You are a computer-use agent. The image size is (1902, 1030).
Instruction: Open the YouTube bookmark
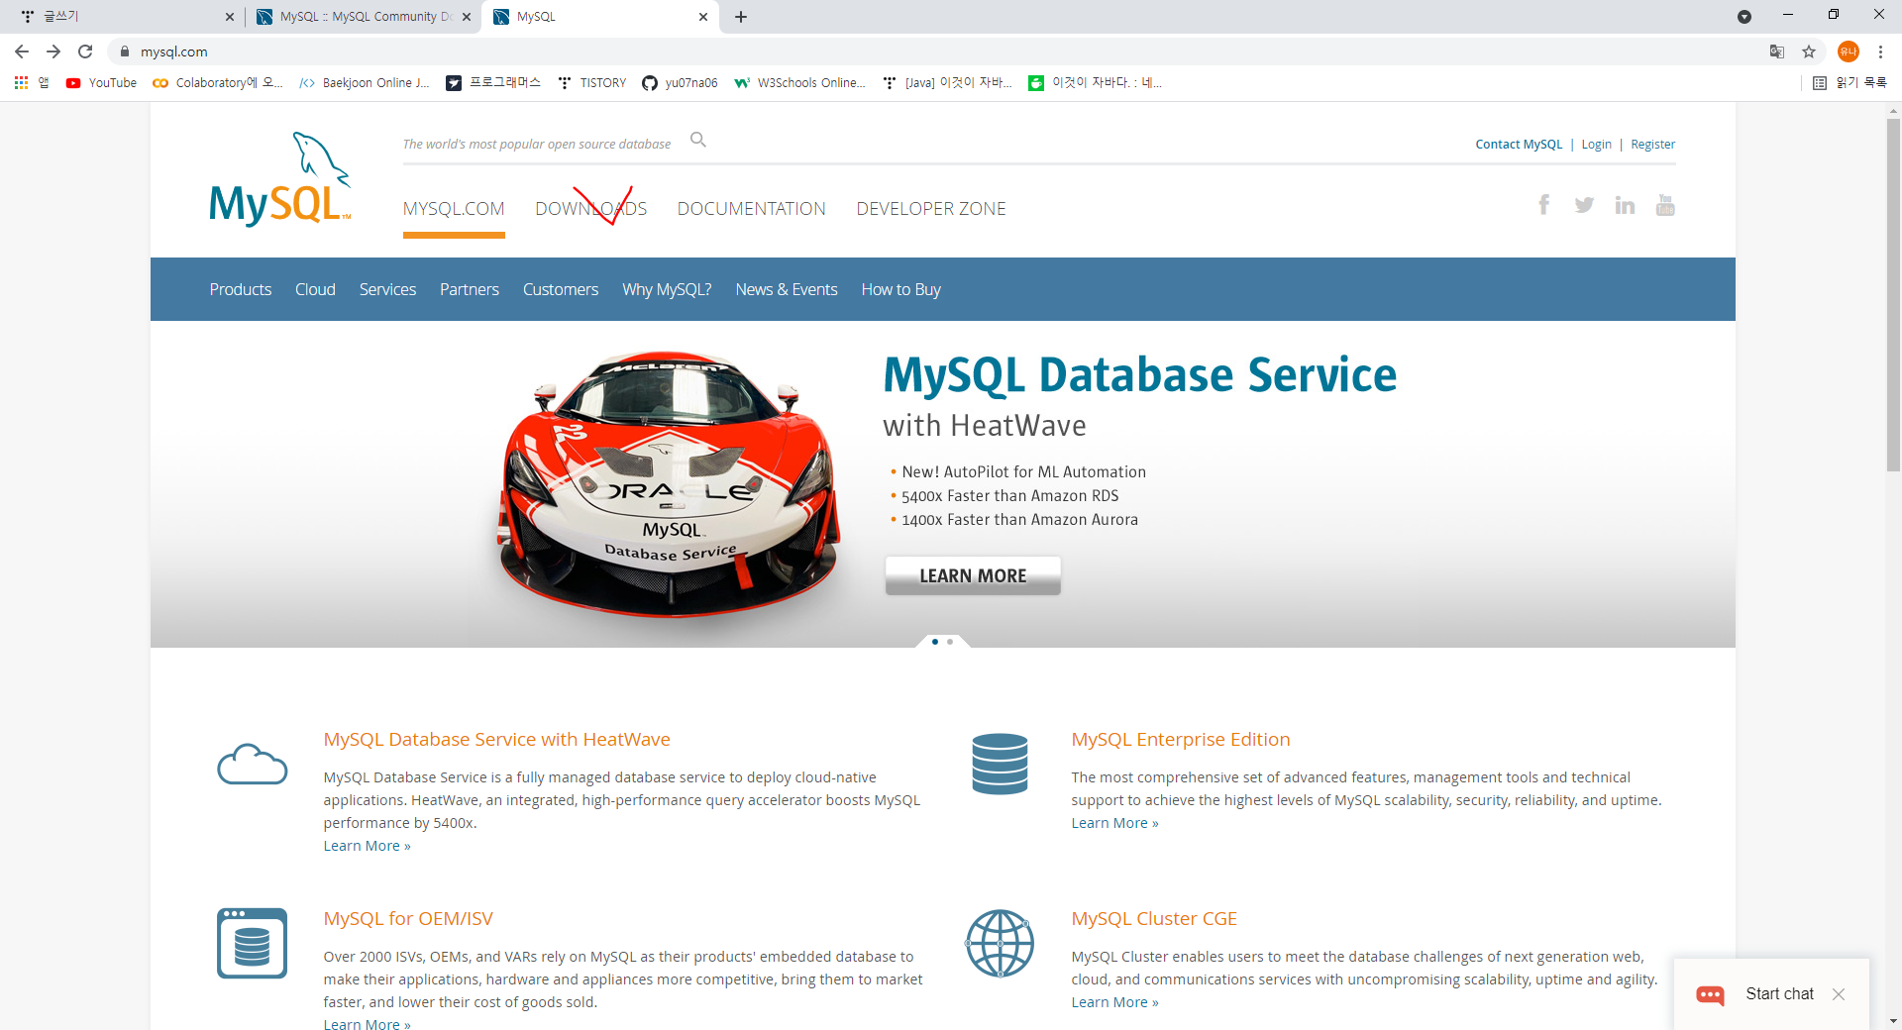coord(101,83)
